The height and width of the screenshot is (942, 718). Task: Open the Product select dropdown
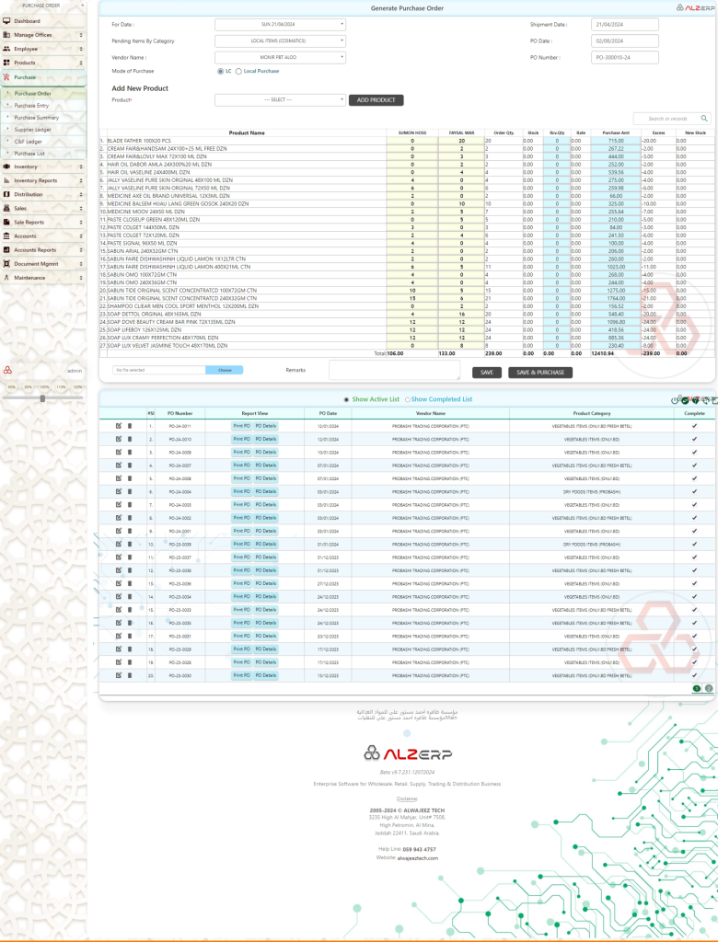tap(280, 99)
